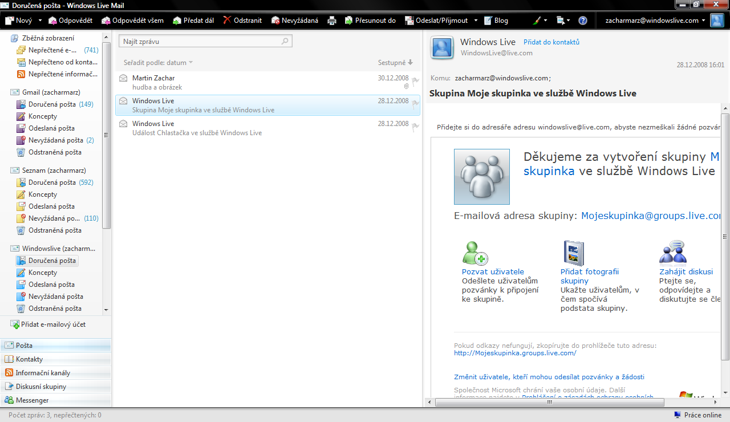Switch to Diskusní skupiny section
The width and height of the screenshot is (730, 422).
click(x=55, y=387)
